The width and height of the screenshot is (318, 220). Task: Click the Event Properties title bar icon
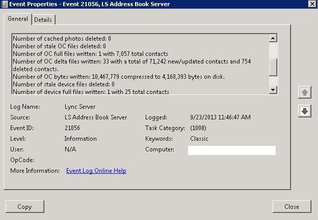pyautogui.click(x=5, y=4)
